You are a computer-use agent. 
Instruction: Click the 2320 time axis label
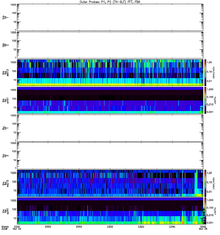pyautogui.click(x=141, y=227)
